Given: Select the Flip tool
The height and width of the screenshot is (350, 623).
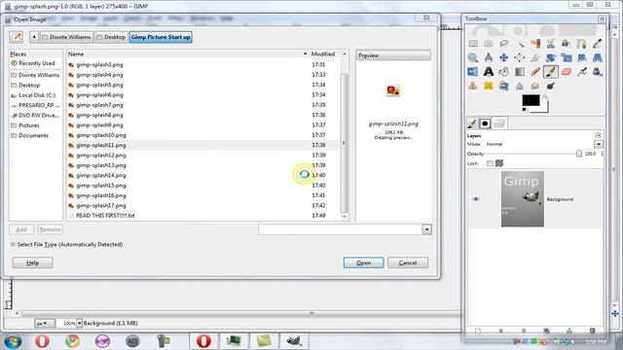Looking at the screenshot, I should 473,72.
